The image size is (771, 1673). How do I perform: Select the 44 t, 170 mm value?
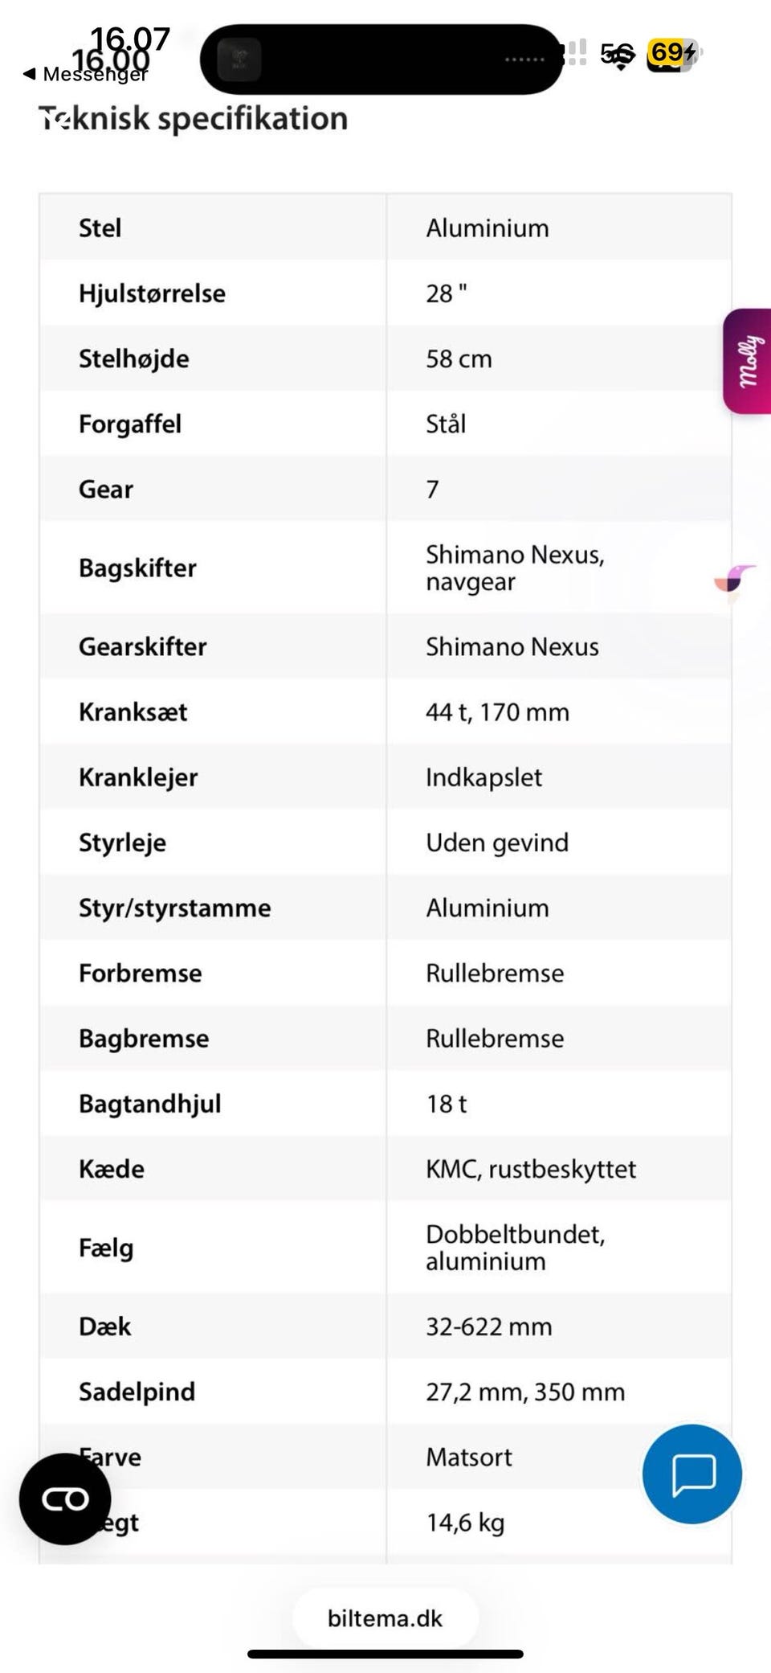click(x=497, y=711)
